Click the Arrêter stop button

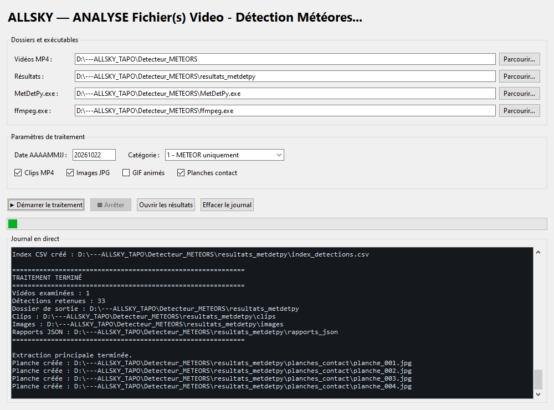(x=111, y=205)
